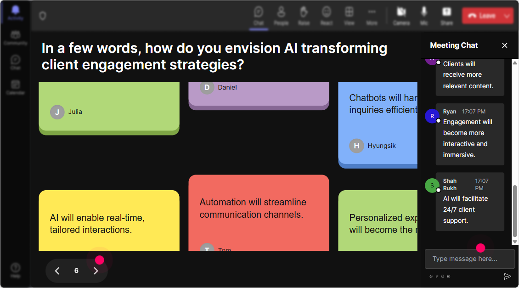Go to the previous slide
Viewport: 519px width, 288px height.
[x=57, y=271]
